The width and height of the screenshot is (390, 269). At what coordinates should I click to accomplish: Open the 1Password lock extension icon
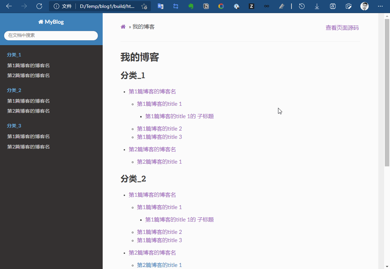pyautogui.click(x=236, y=6)
